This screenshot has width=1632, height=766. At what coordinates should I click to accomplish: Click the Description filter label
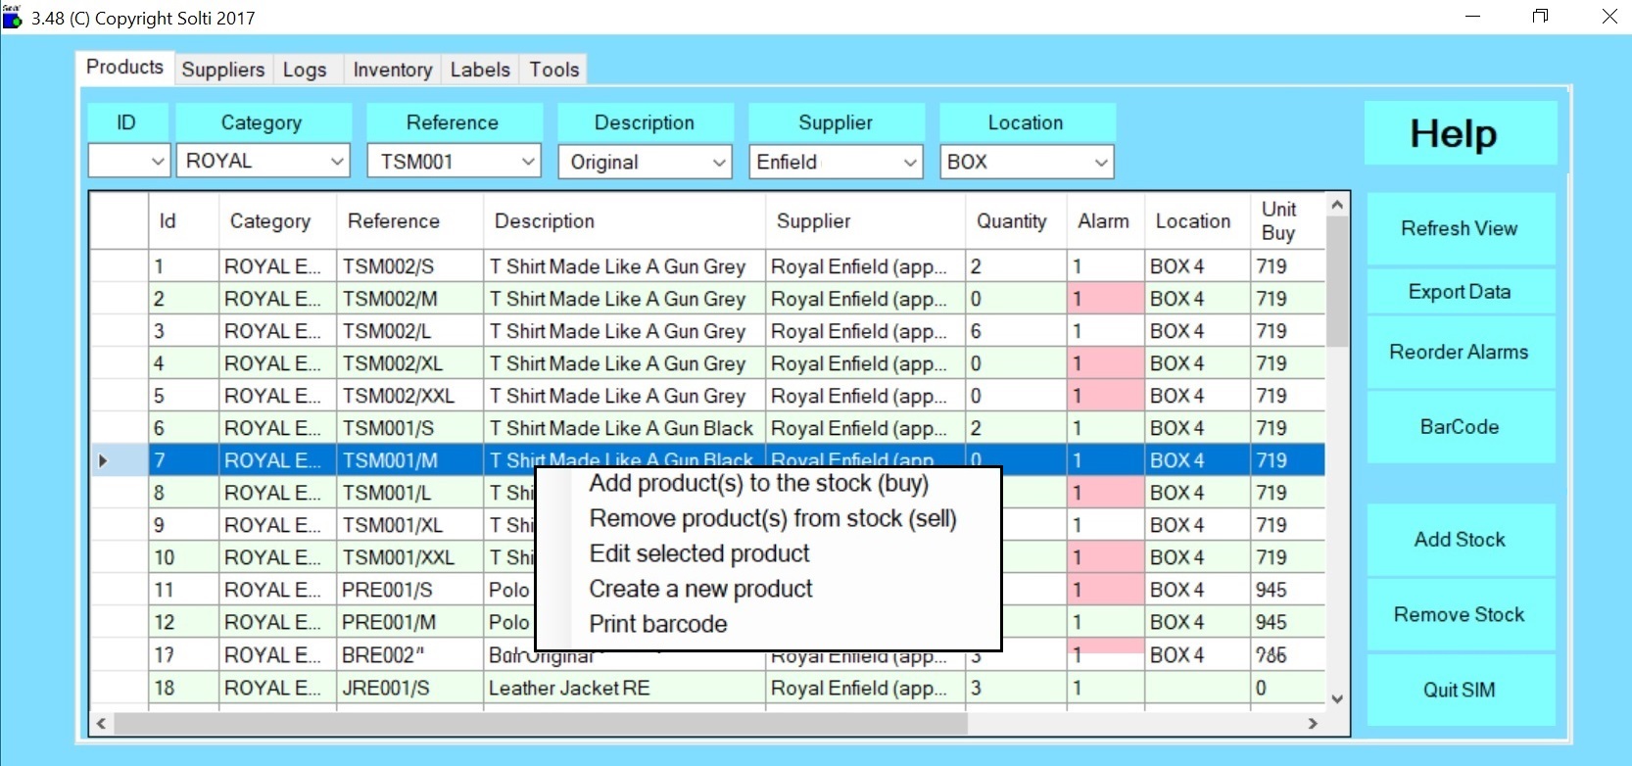click(x=645, y=122)
